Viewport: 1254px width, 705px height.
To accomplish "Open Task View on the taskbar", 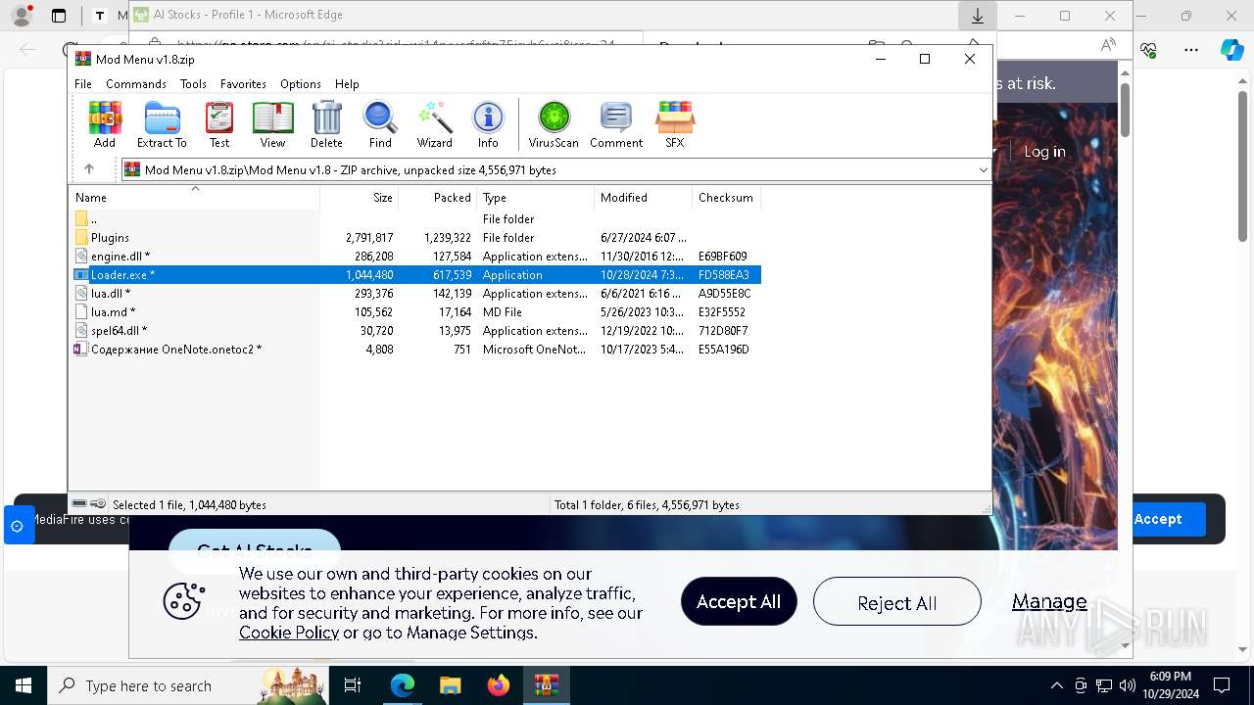I will tap(353, 685).
